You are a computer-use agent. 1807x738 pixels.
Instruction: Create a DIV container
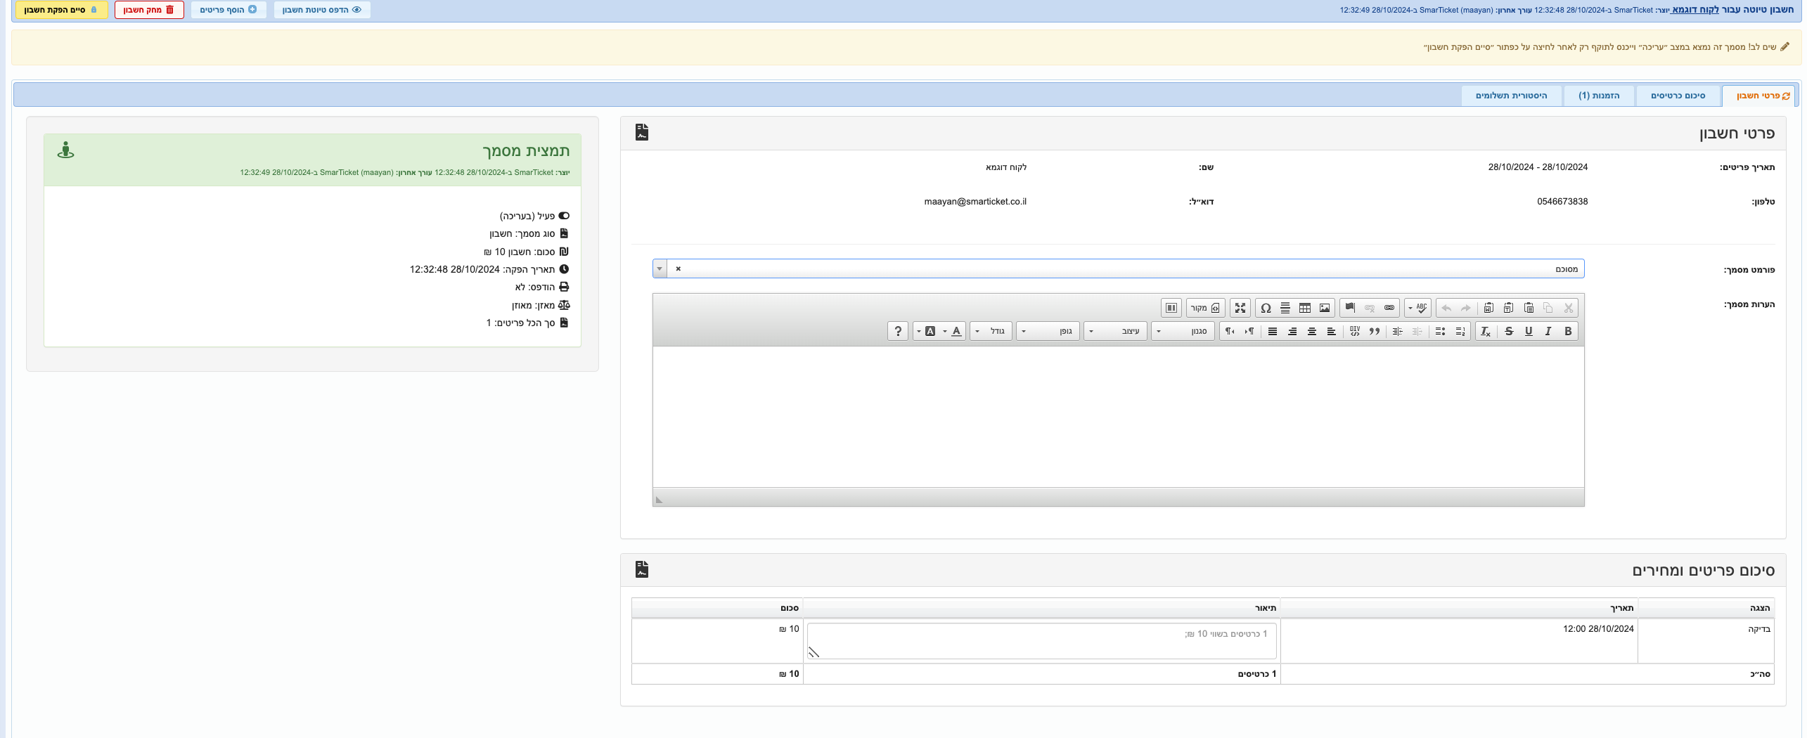tap(1355, 331)
